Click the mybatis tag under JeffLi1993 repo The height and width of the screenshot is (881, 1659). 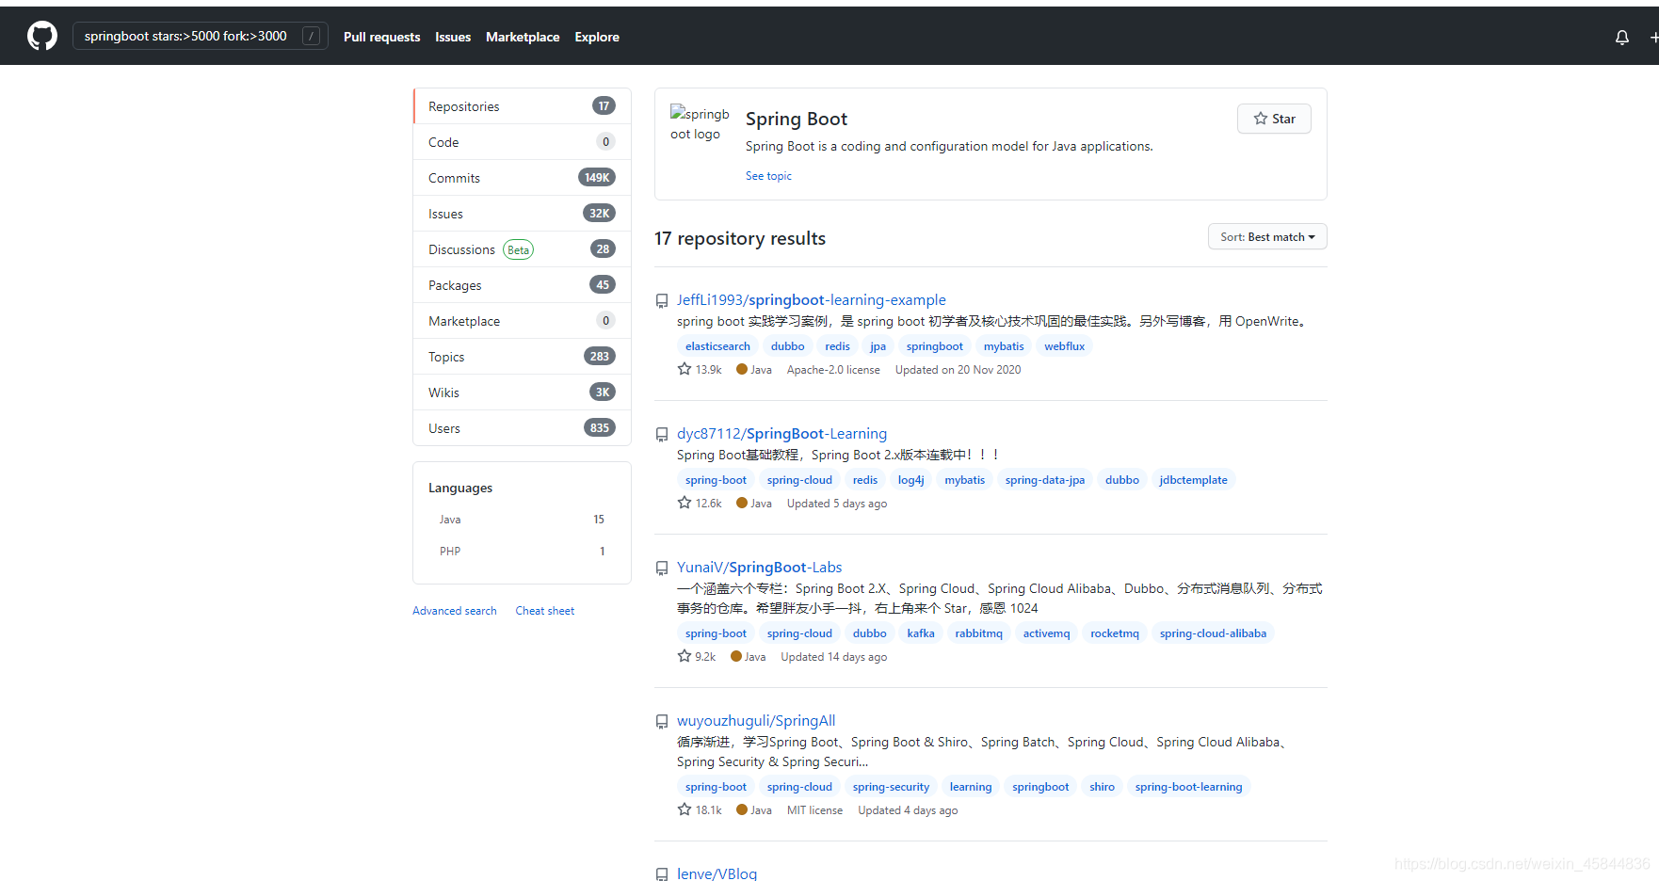[x=1004, y=346]
